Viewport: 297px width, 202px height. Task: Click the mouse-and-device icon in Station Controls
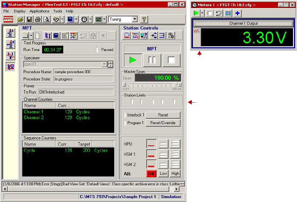click(x=171, y=35)
